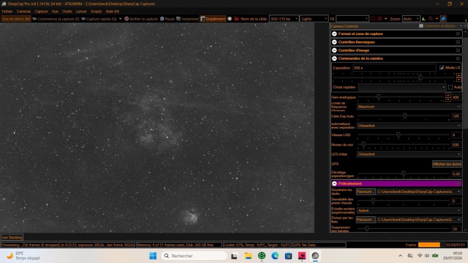Collapse the Commandes de la caméra section
Image resolution: width=468 pixels, height=263 pixels.
click(334, 58)
